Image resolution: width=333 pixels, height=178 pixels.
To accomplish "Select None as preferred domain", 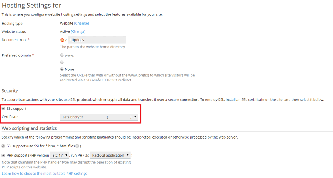I will point(62,69).
